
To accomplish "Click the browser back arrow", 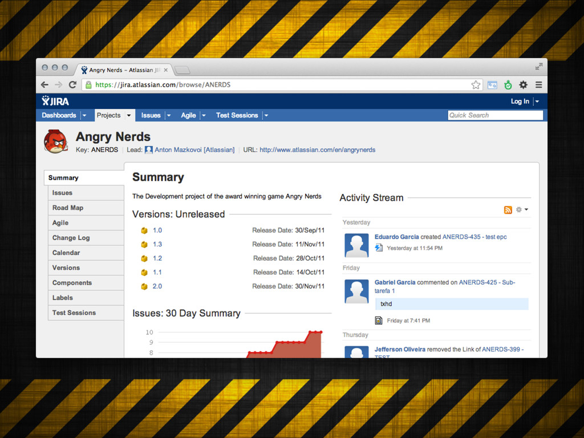I will click(x=44, y=85).
